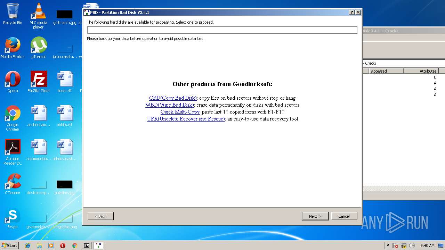The width and height of the screenshot is (445, 250).
Task: Click the taskbar clock 9:40 AM
Action: [427, 245]
